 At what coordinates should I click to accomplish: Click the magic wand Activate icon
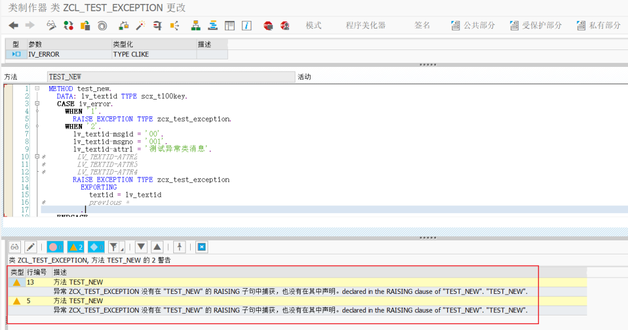(x=140, y=26)
